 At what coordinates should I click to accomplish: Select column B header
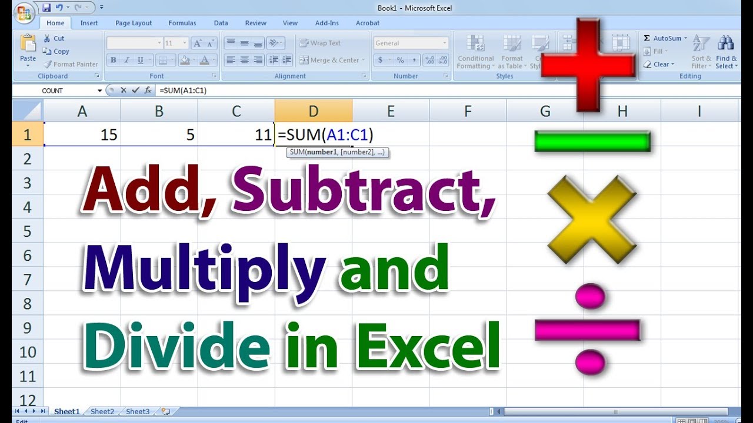click(159, 111)
